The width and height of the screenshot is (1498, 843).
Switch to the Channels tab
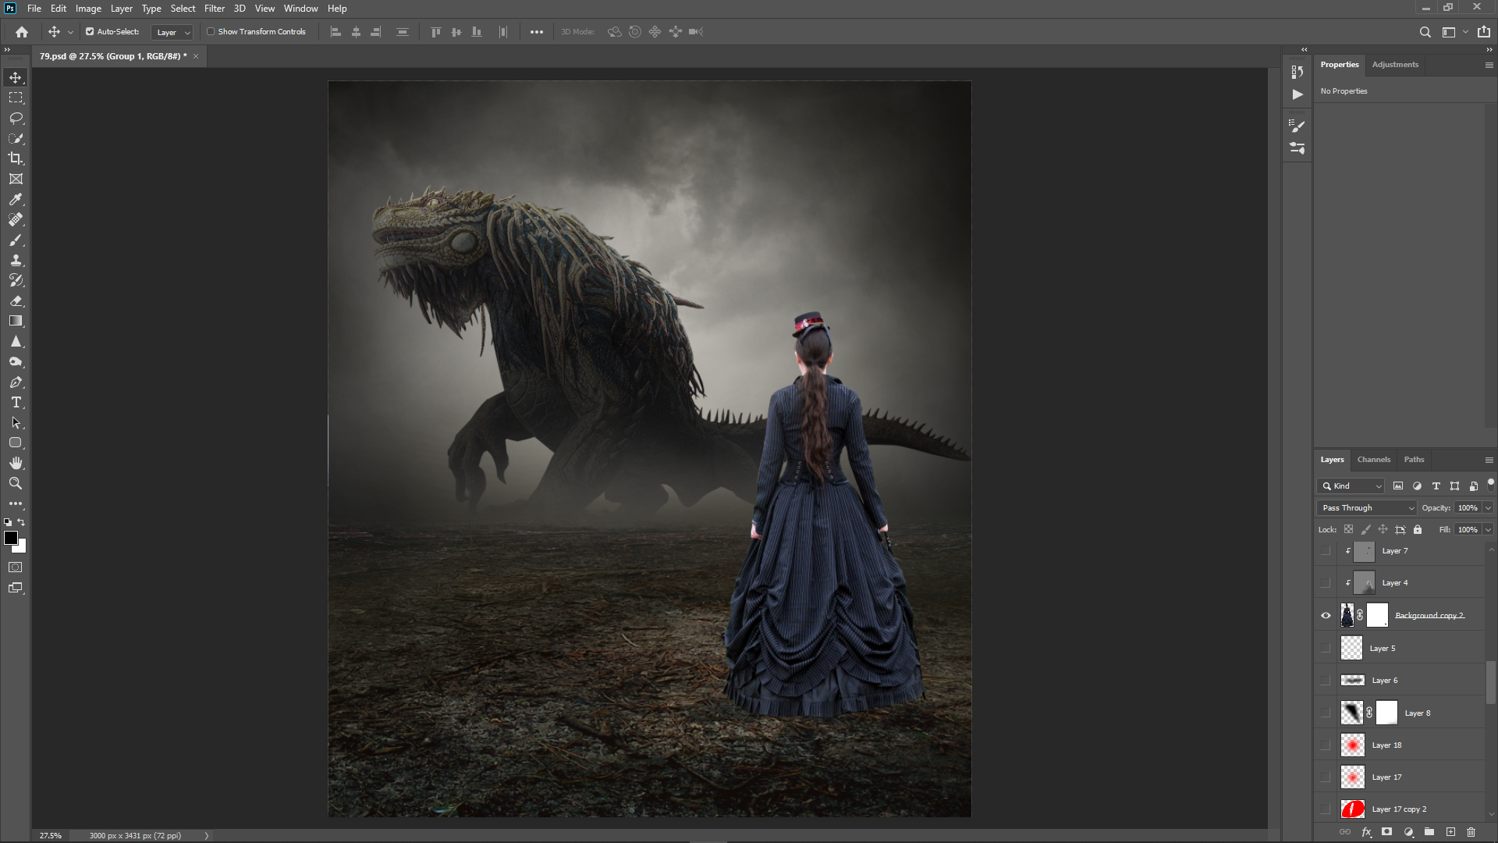(1373, 460)
